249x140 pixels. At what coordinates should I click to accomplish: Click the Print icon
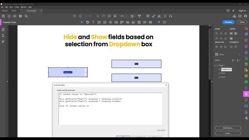pyautogui.click(x=20, y=16)
